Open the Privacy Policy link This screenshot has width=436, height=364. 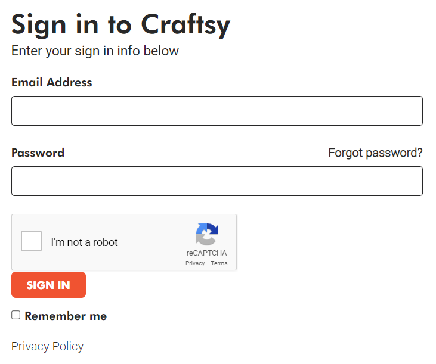tap(47, 346)
